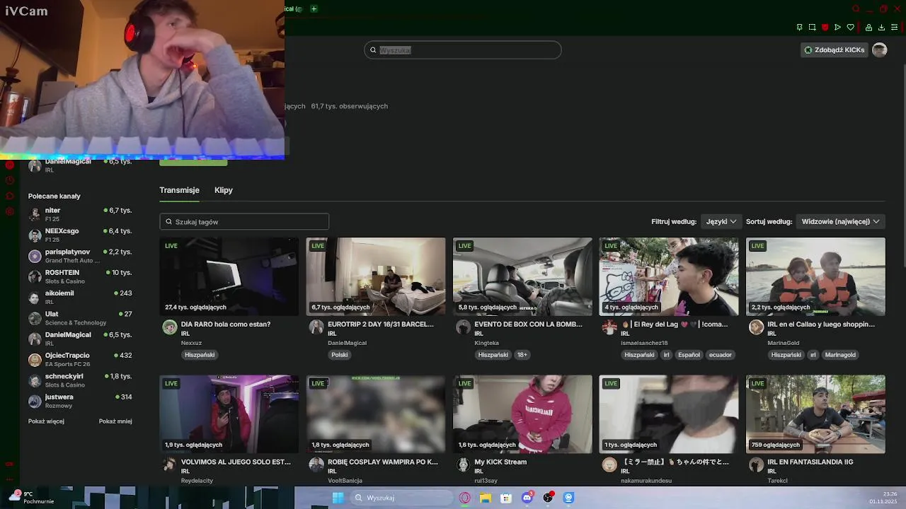Click Tarekcl channel avatar icon
This screenshot has height=509, width=906.
click(x=756, y=464)
